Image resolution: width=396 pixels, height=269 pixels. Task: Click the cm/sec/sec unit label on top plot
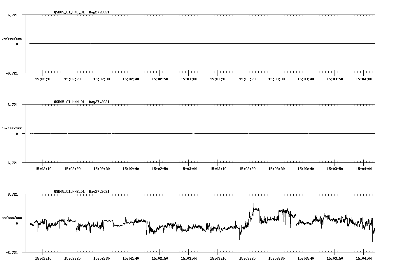[x=12, y=38]
